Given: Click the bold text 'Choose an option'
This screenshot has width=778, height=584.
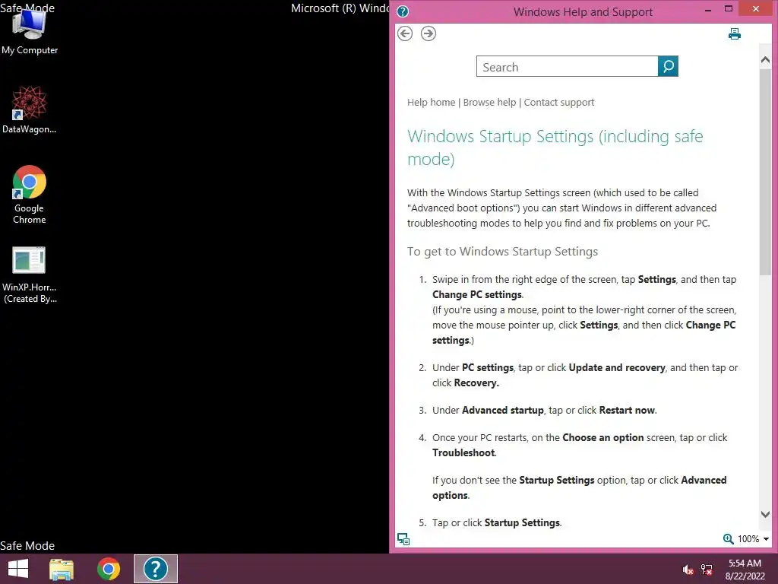Looking at the screenshot, I should pyautogui.click(x=602, y=437).
